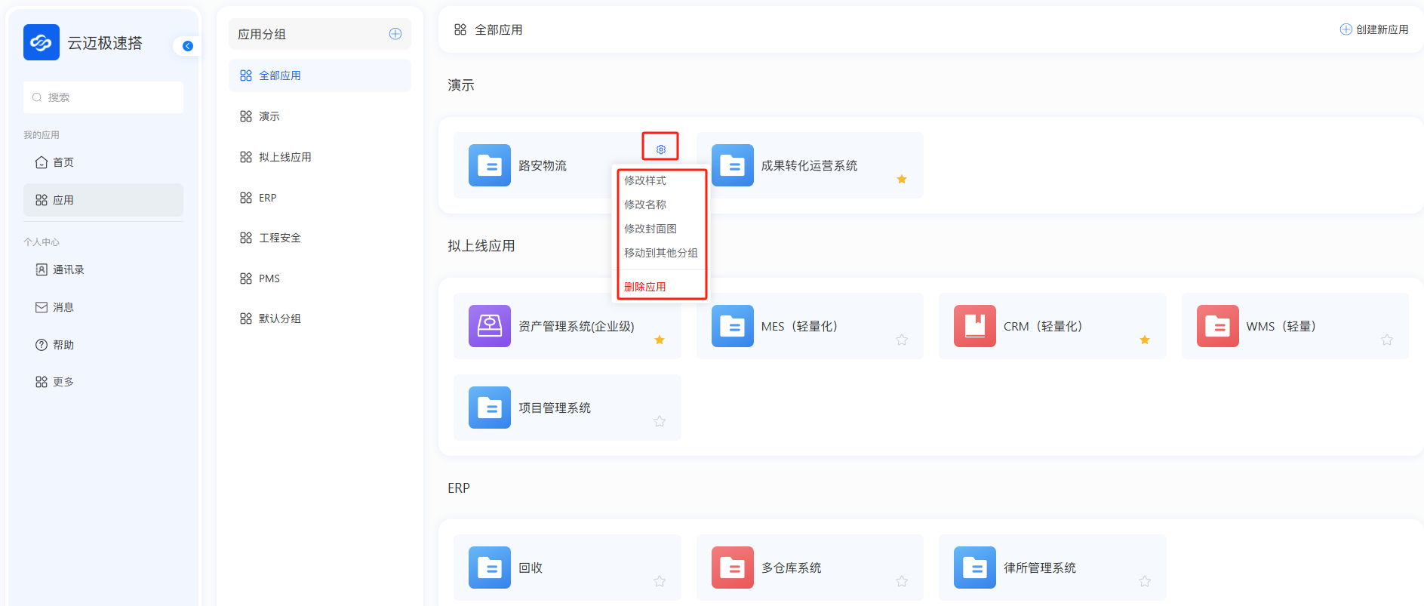Open the WMS（轻量）red app icon

(x=1217, y=326)
